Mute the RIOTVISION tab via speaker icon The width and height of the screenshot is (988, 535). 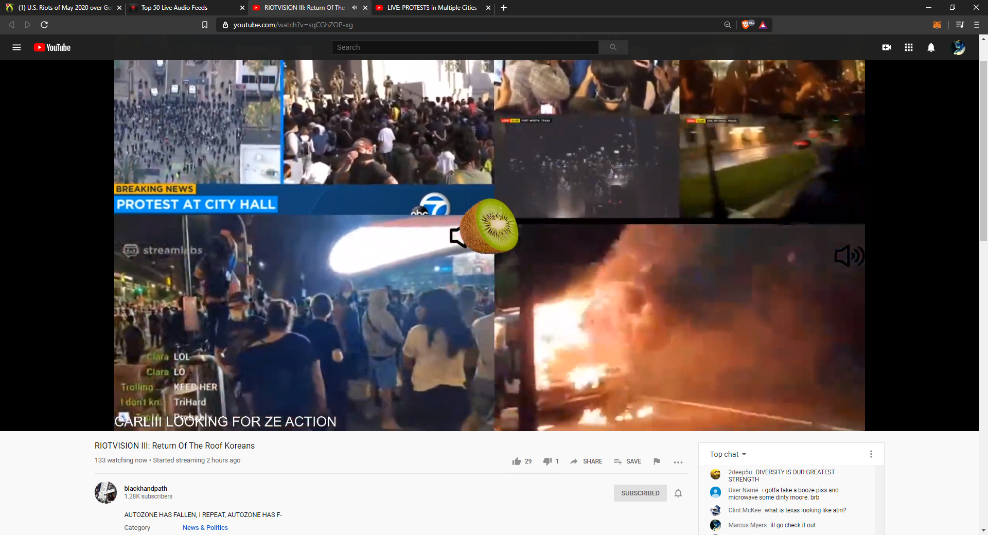point(354,8)
